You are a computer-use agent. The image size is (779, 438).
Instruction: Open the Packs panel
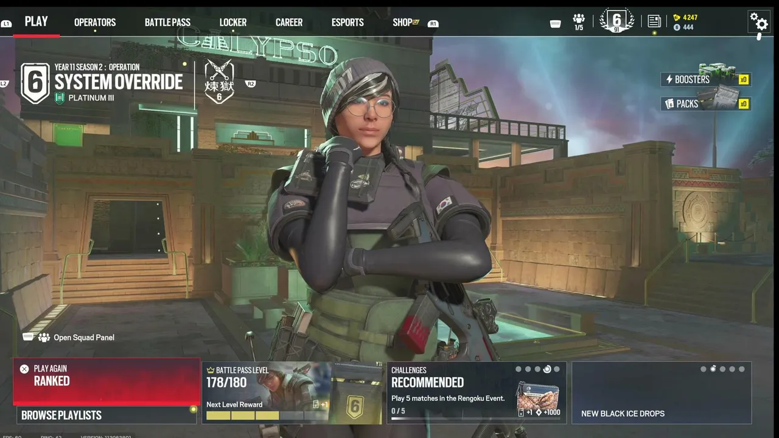tap(706, 104)
